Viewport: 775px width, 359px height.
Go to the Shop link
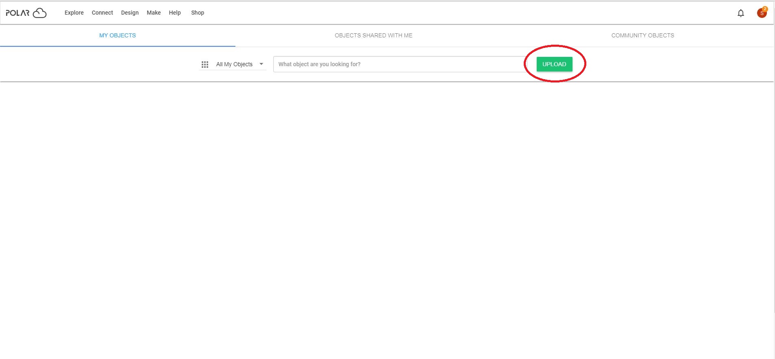pyautogui.click(x=198, y=13)
